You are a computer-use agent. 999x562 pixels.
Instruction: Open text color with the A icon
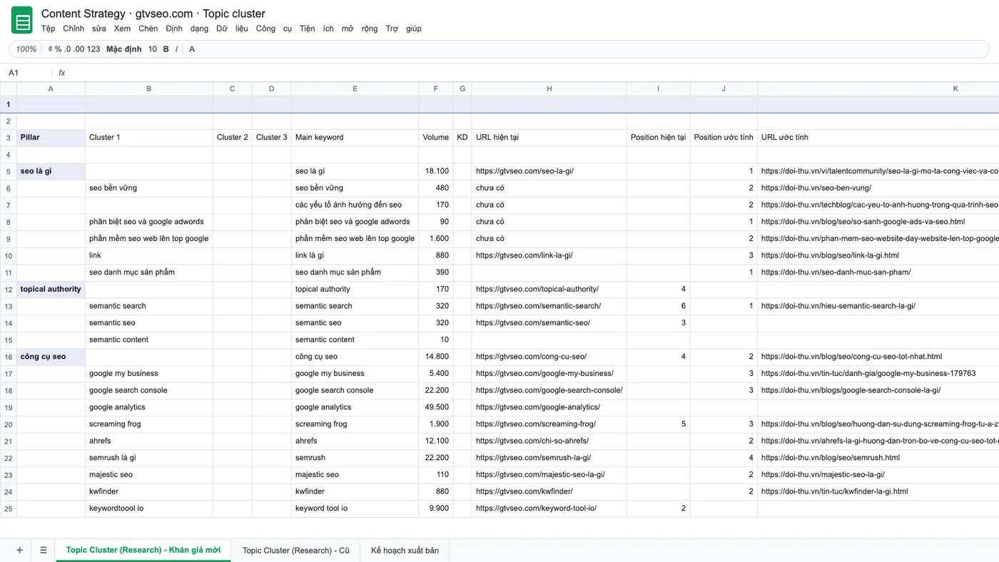[x=192, y=49]
